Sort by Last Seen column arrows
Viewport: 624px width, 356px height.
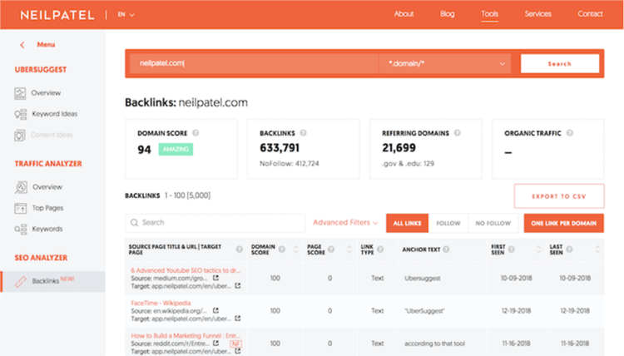tap(597, 250)
